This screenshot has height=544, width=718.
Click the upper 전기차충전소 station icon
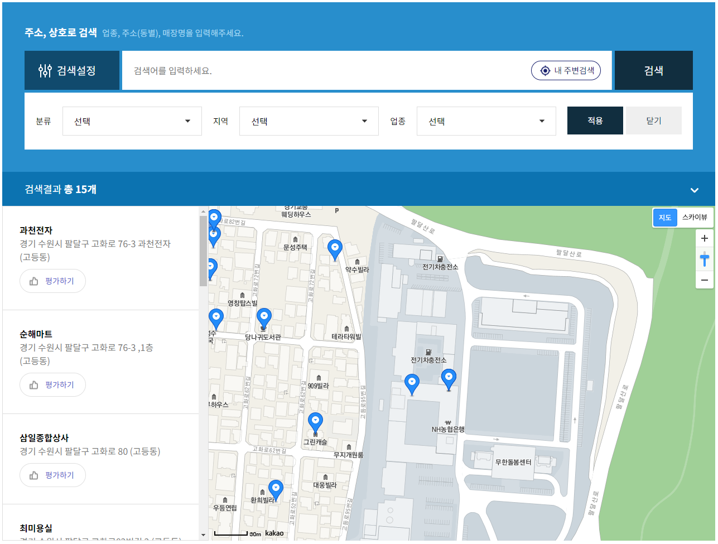click(441, 258)
